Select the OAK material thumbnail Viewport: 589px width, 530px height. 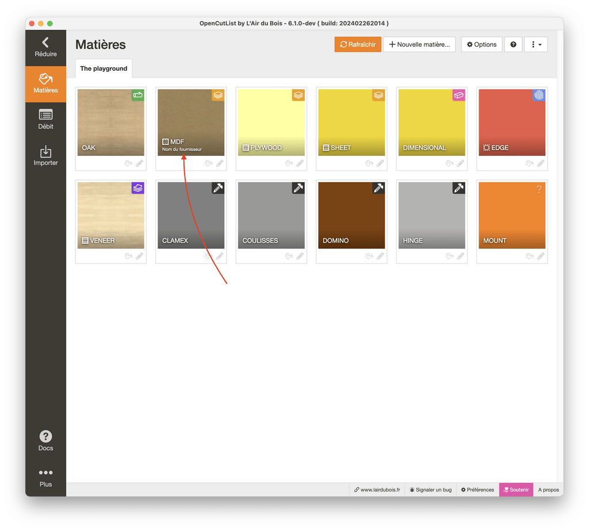coord(111,122)
